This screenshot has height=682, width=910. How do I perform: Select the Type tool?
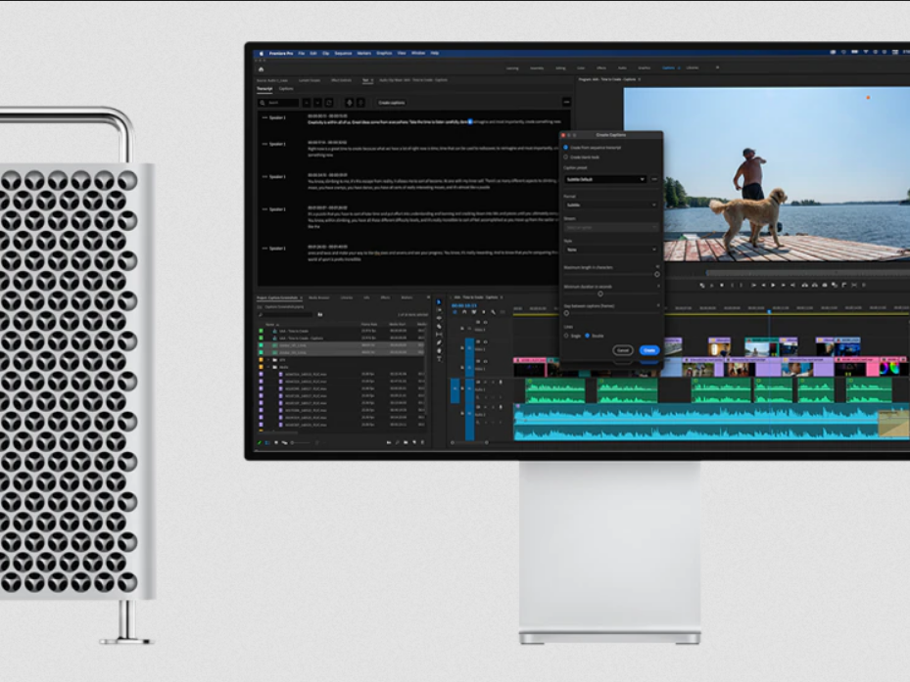pyautogui.click(x=439, y=358)
